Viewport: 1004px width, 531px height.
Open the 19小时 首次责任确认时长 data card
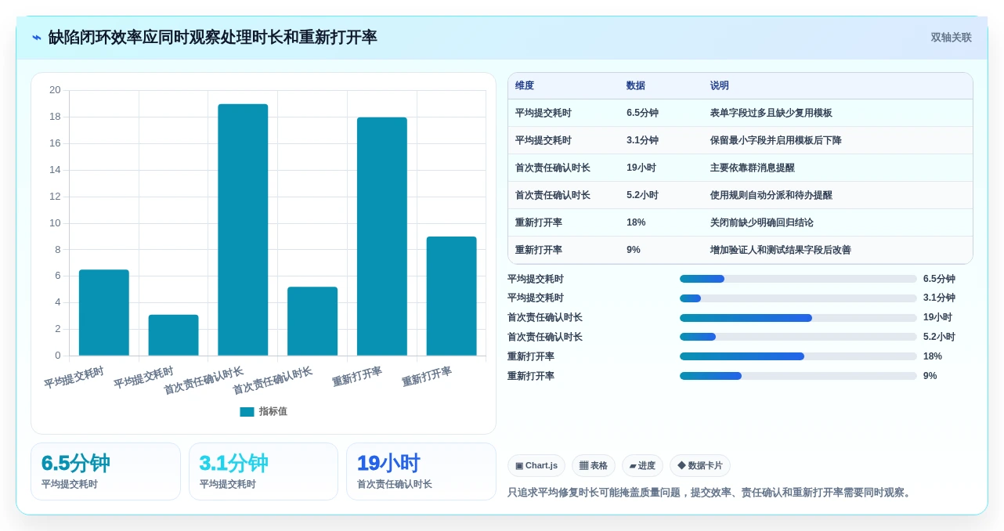pos(421,471)
